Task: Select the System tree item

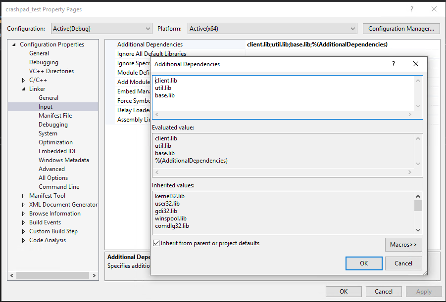Action: [48, 133]
